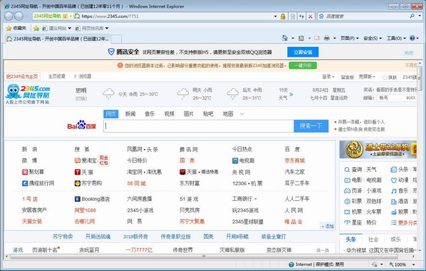The width and height of the screenshot is (426, 271).
Task: Click the +添加 site link
Action: (327, 226)
